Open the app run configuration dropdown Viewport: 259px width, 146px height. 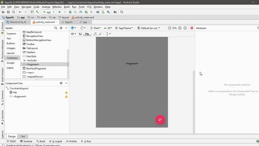[x=49, y=12]
